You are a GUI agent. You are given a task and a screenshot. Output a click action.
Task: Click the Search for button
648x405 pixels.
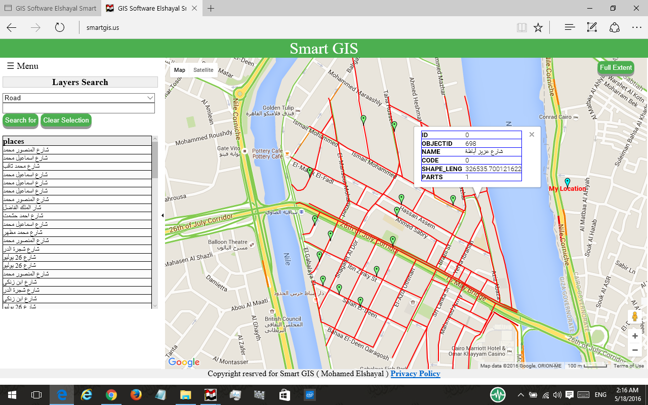point(21,120)
